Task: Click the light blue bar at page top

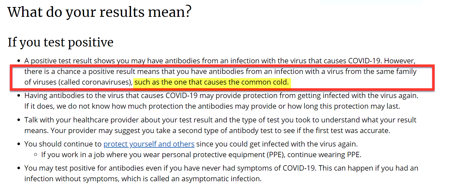Action: point(371,2)
